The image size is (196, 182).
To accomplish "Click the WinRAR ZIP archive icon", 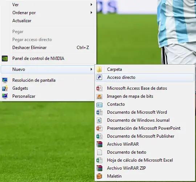I will point(99,168).
